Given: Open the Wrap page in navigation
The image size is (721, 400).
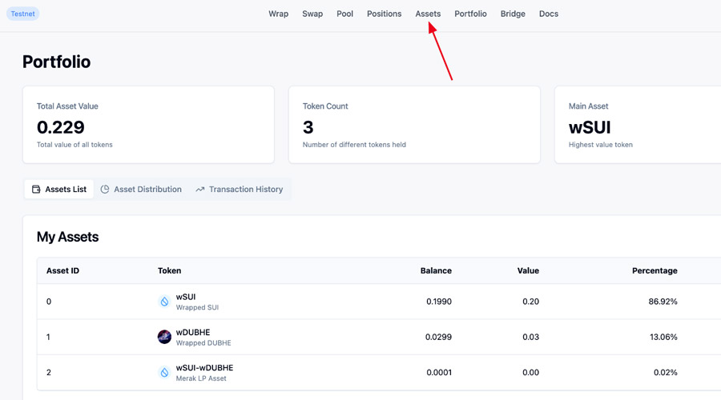Looking at the screenshot, I should 278,14.
